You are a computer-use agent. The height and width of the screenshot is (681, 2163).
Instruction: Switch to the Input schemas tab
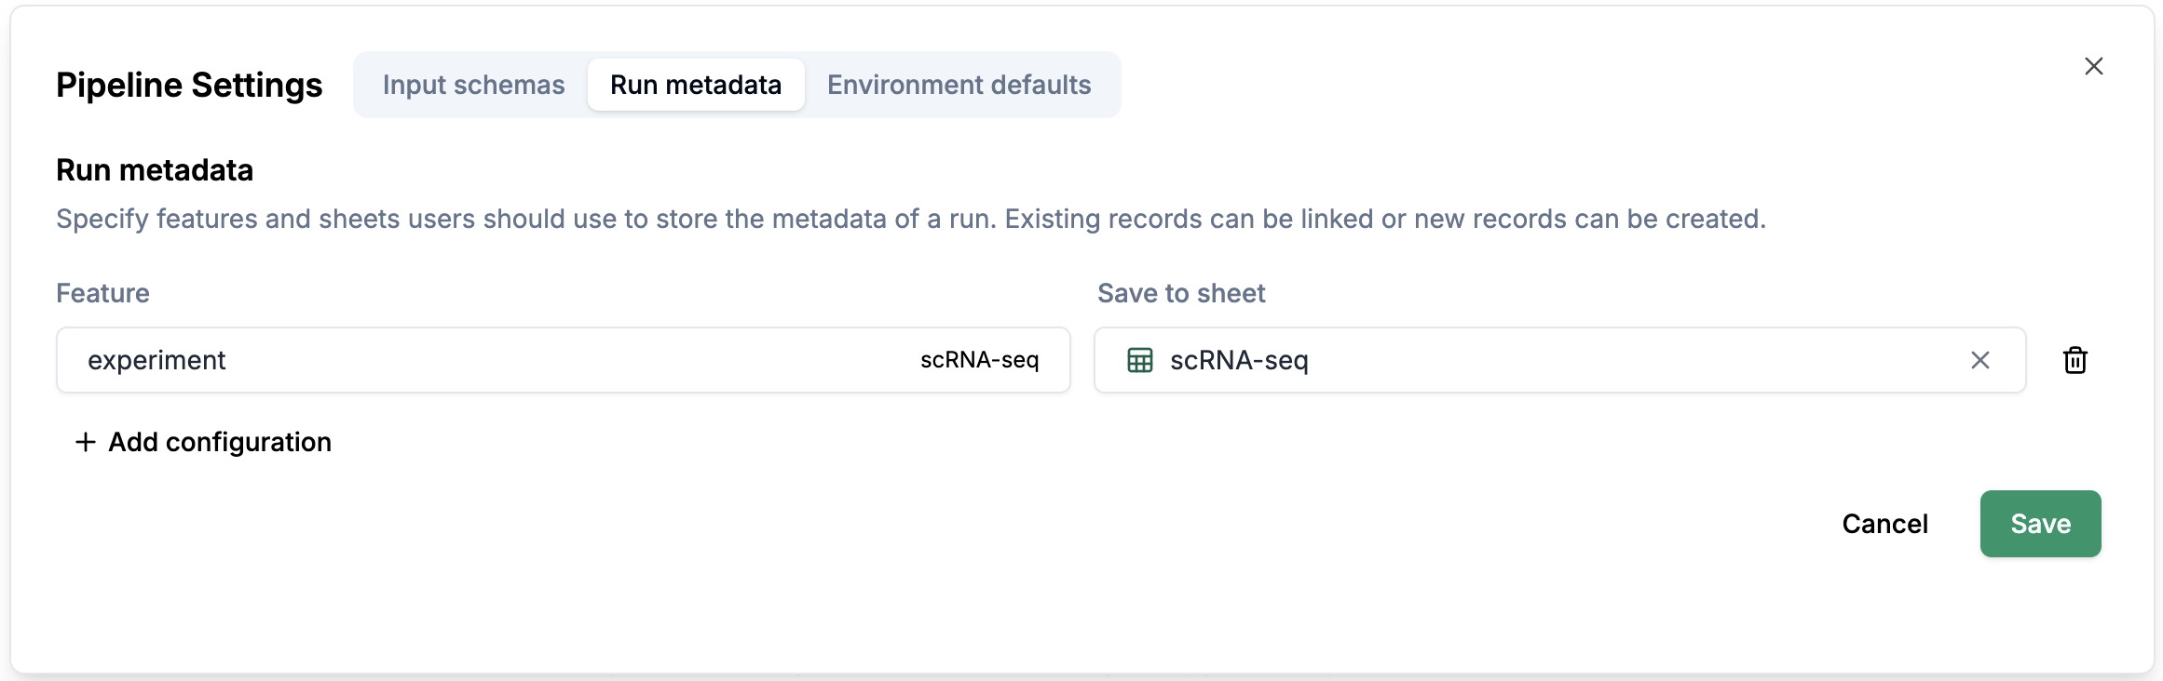point(473,85)
